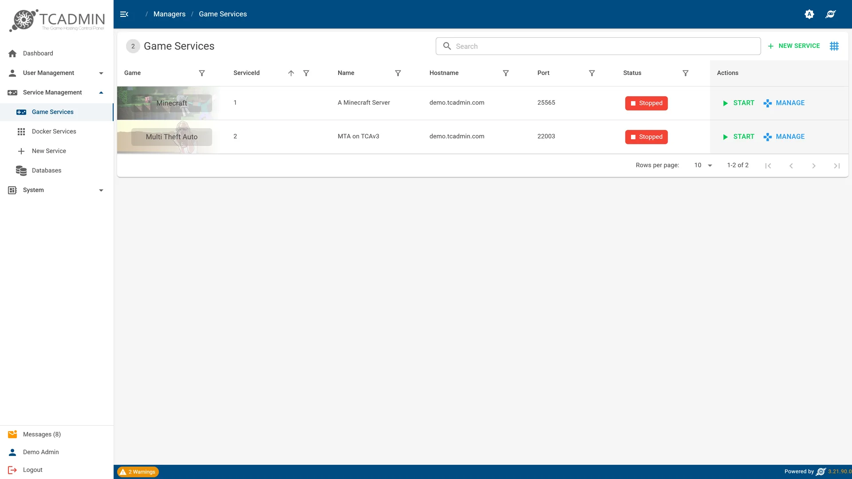Open the Demo Admin profile

57,452
